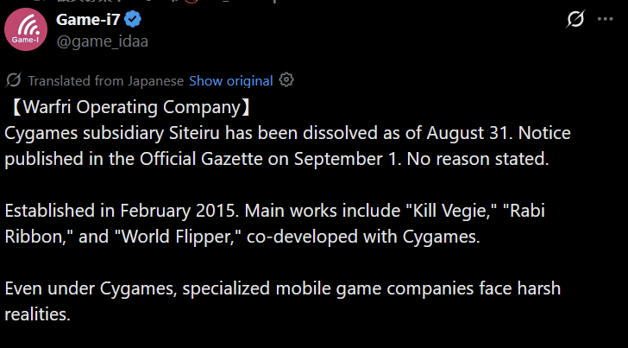628x348 pixels.
Task: Open the @game_idaa handle link
Action: 102,41
